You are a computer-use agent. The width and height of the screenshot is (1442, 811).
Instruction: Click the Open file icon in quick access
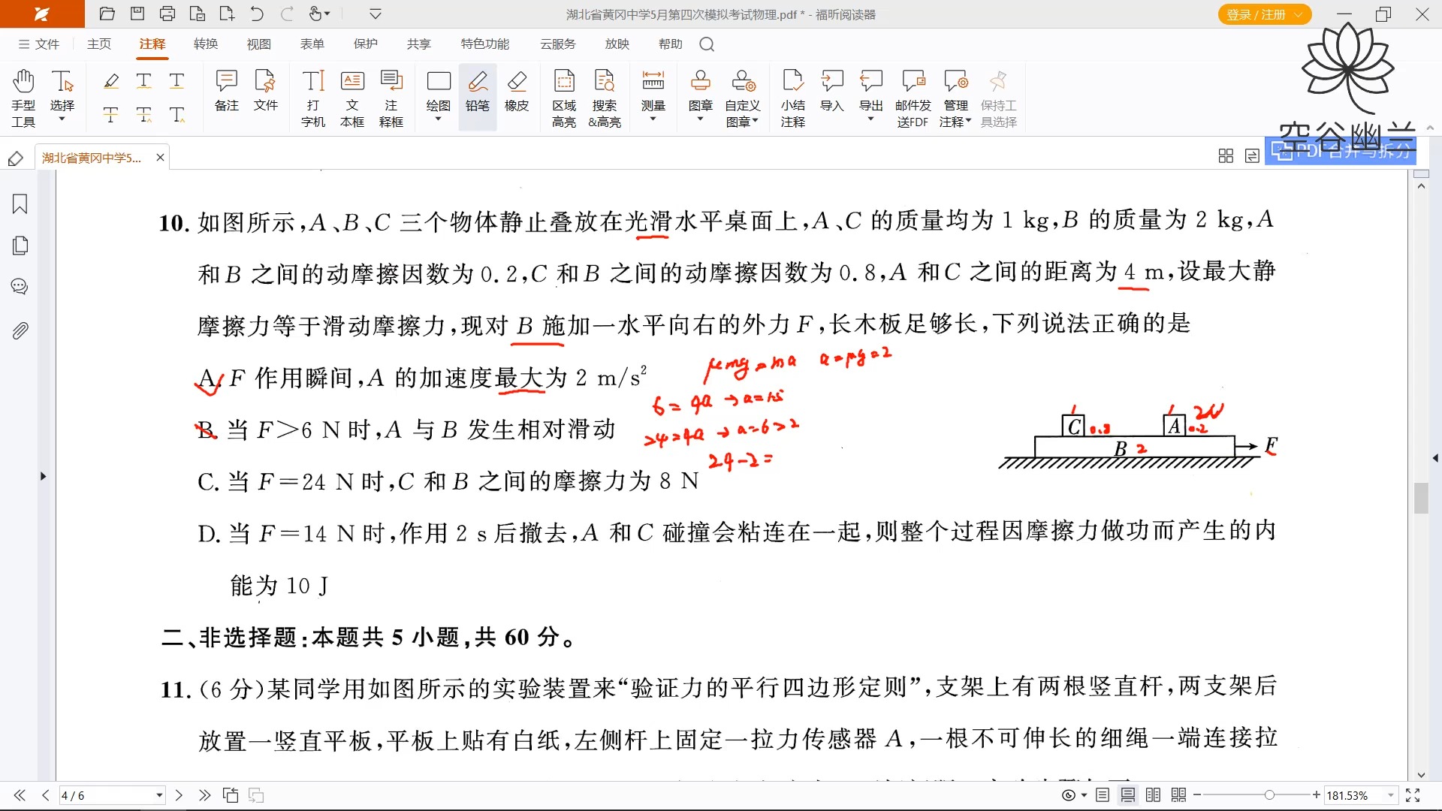(x=107, y=14)
